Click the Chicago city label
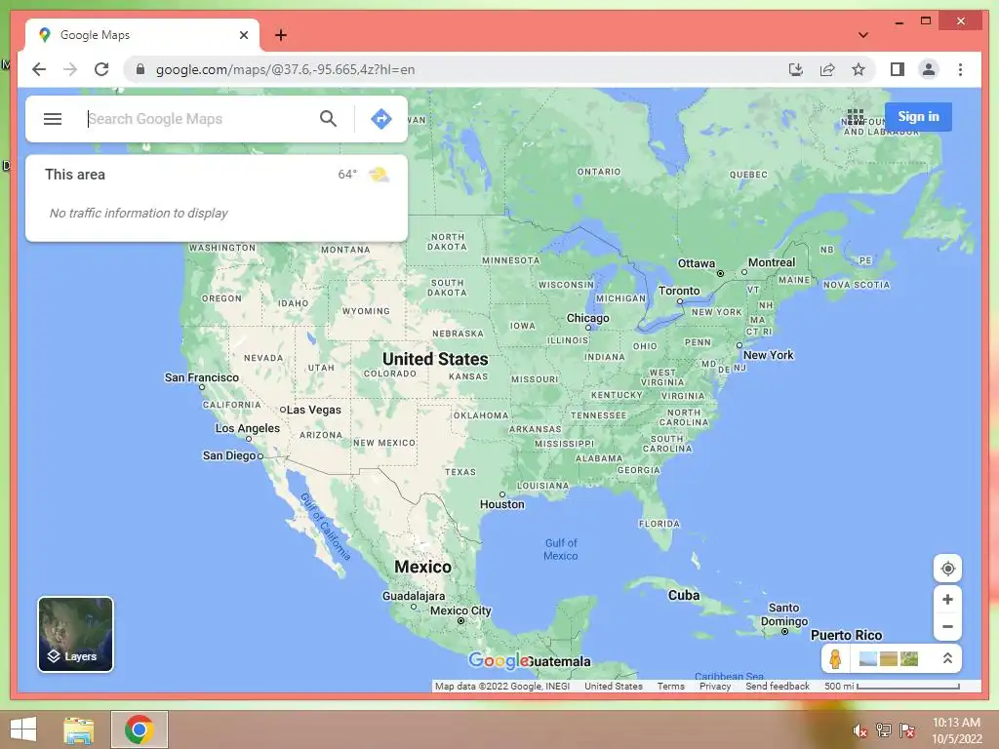This screenshot has height=749, width=999. pyautogui.click(x=588, y=318)
